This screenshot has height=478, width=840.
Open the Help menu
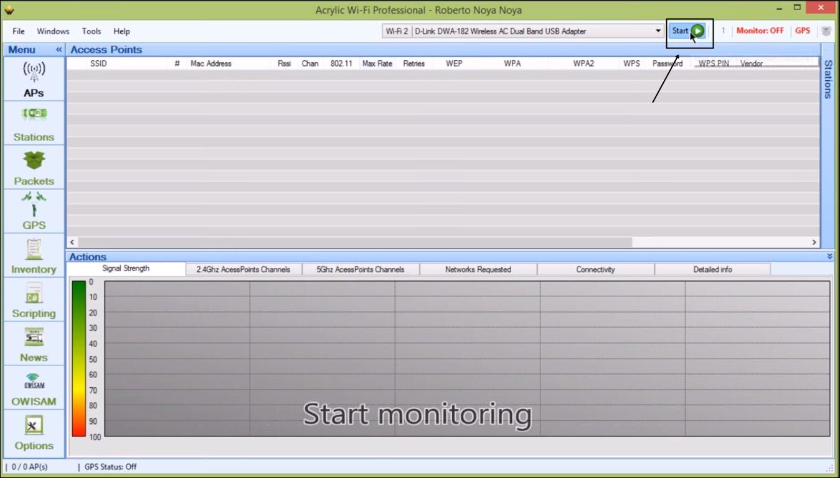(x=121, y=31)
